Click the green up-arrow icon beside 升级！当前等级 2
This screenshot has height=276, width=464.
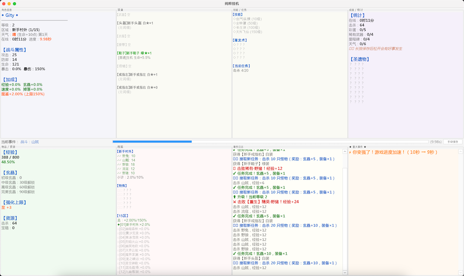pos(235,197)
